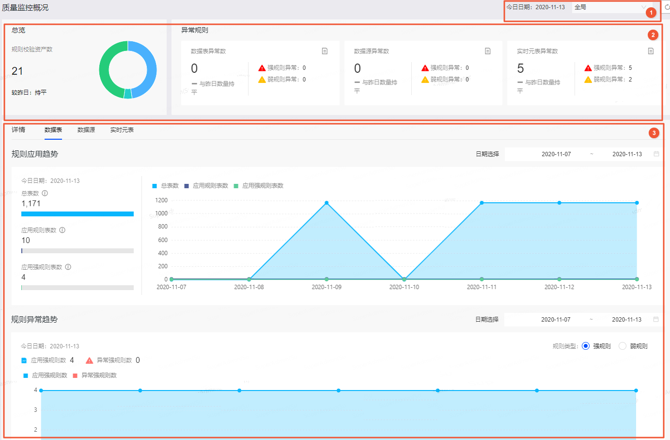Open start date 2020-11-07 in 规则应用趋势
Image resolution: width=670 pixels, height=440 pixels.
coord(556,154)
